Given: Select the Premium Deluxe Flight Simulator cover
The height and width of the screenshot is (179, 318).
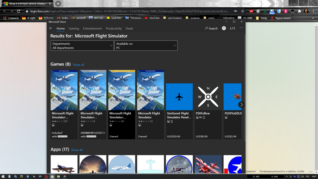Looking at the screenshot, I should pos(122,90).
